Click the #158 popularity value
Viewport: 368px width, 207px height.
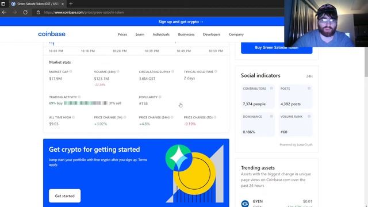point(143,103)
